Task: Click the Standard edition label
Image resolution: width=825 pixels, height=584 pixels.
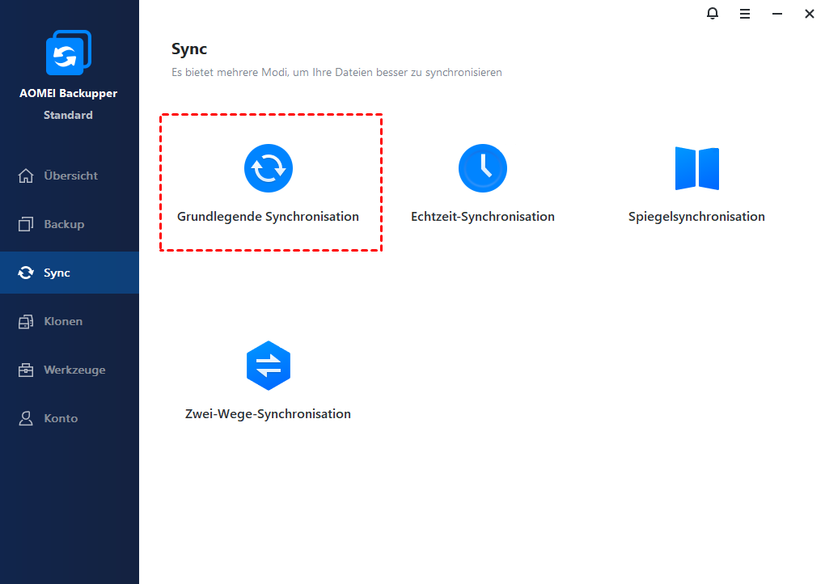Action: pos(69,115)
